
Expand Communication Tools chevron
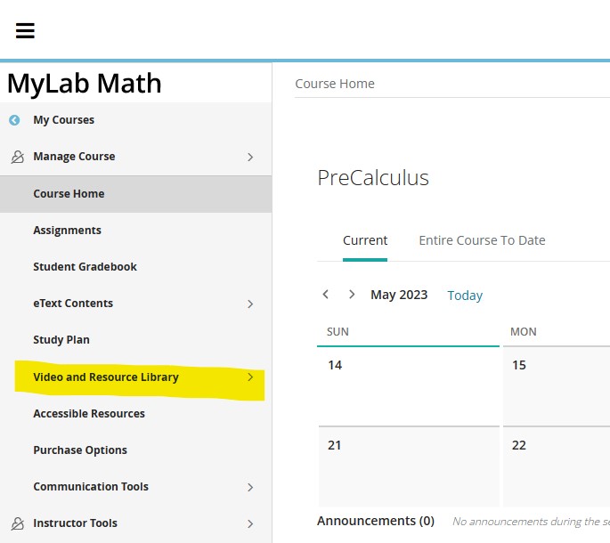[250, 488]
